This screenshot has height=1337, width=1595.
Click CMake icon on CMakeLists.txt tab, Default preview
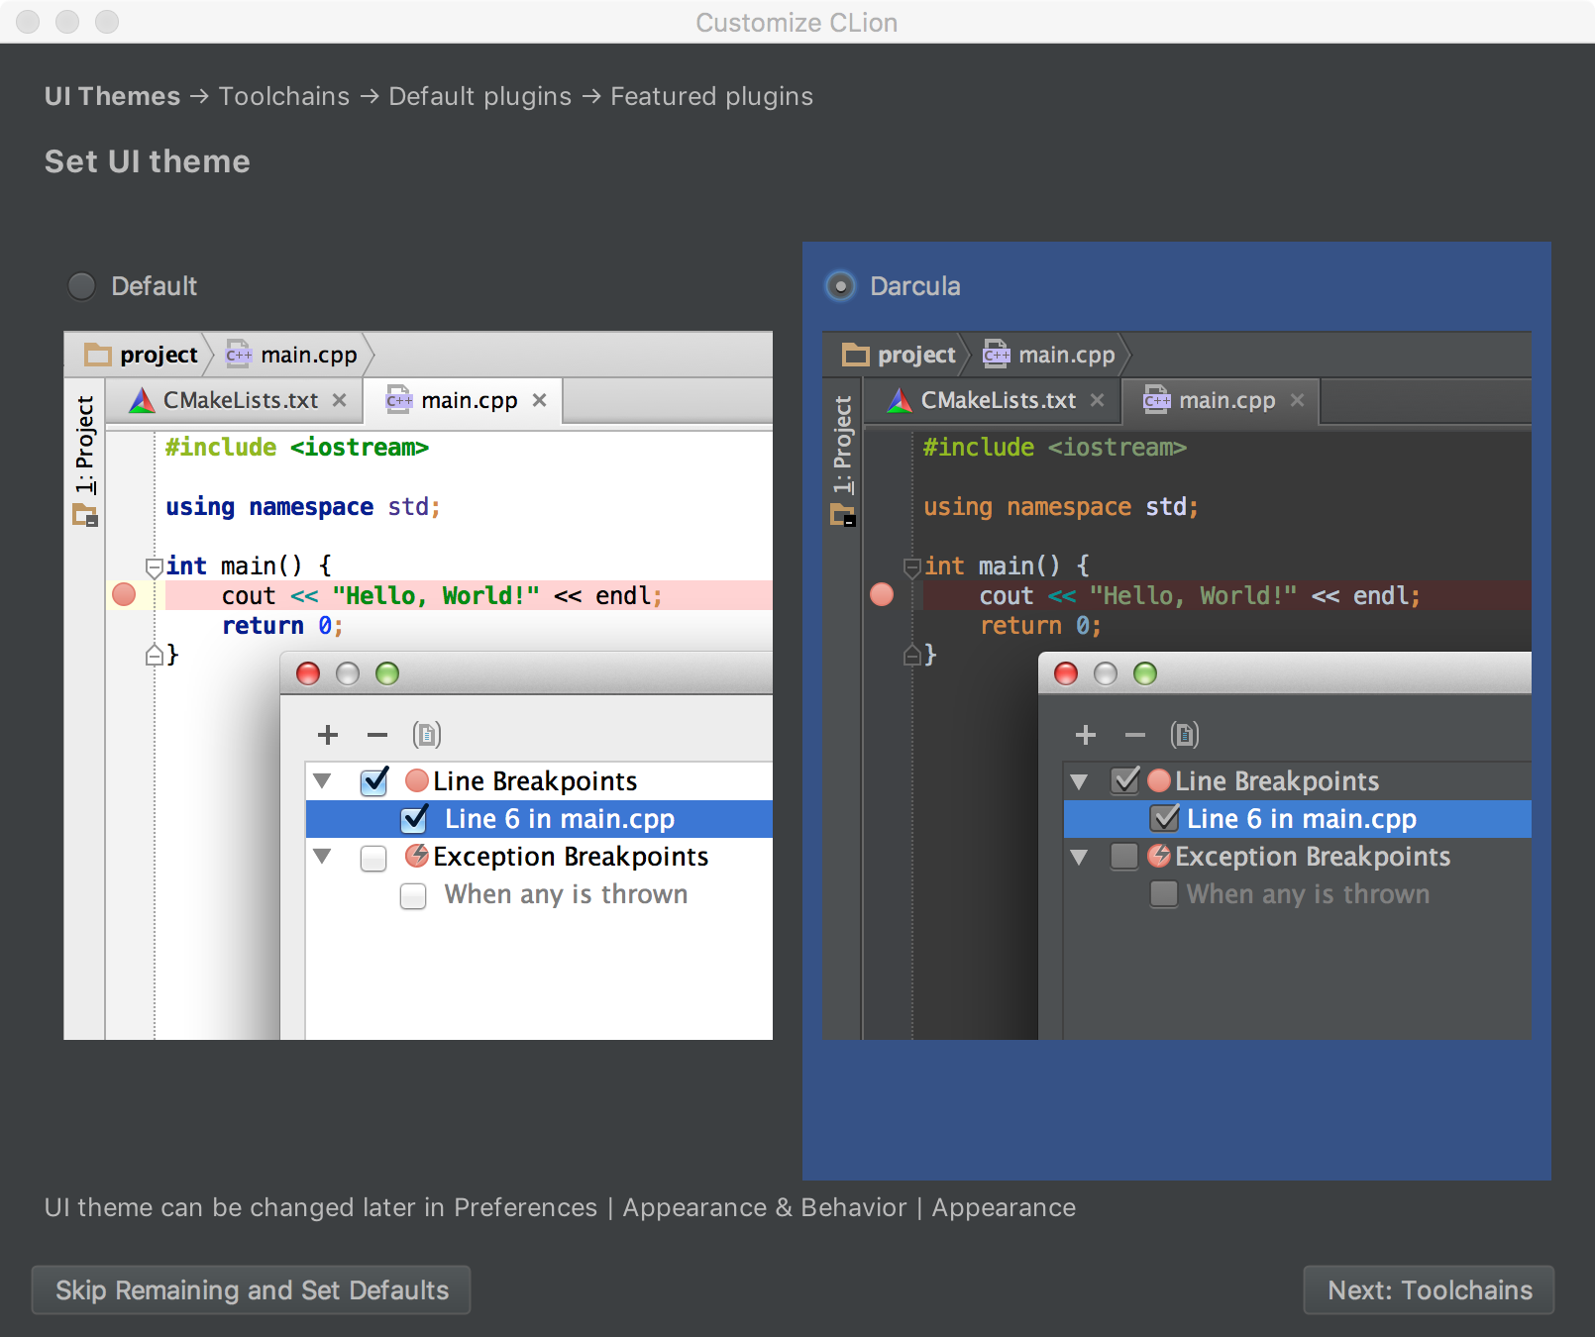click(143, 400)
